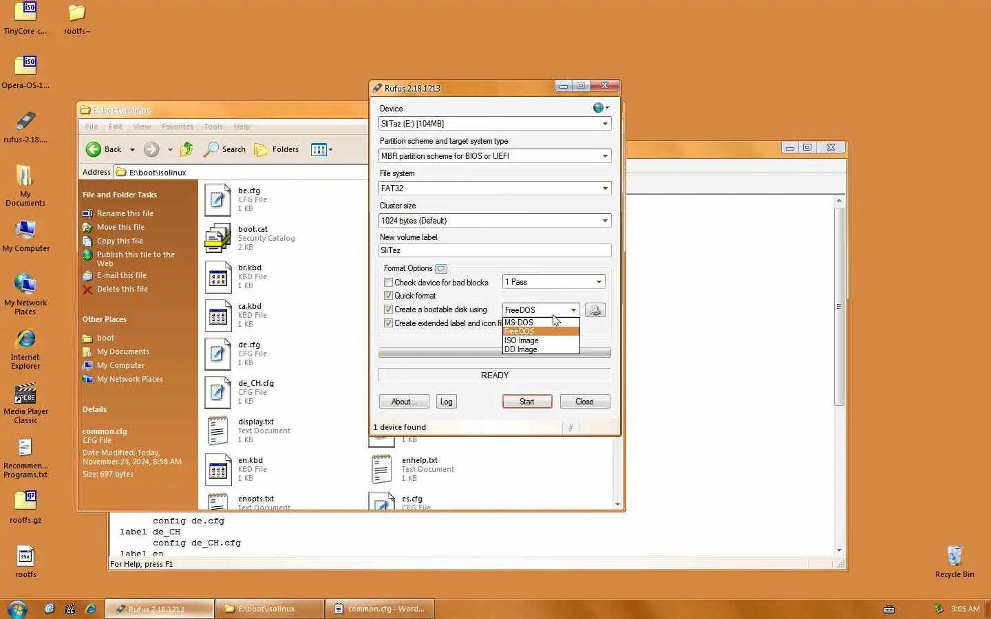Toggle Create a bootable disk using
991x619 pixels.
[388, 309]
